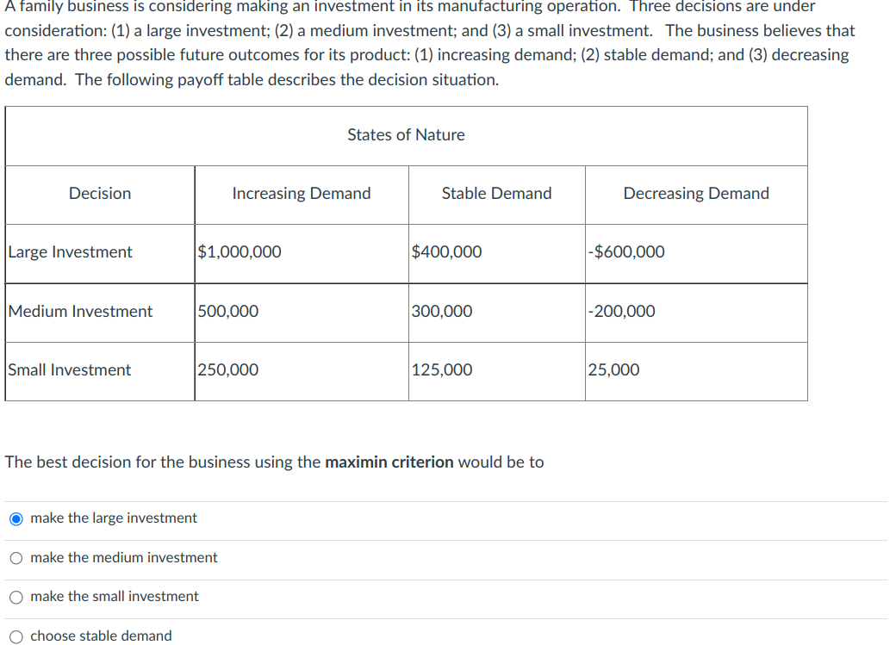Click the 'make the large investment' answer label
The height and width of the screenshot is (645, 896).
point(114,518)
